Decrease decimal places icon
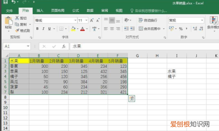This screenshot has height=131, width=219. (201, 29)
